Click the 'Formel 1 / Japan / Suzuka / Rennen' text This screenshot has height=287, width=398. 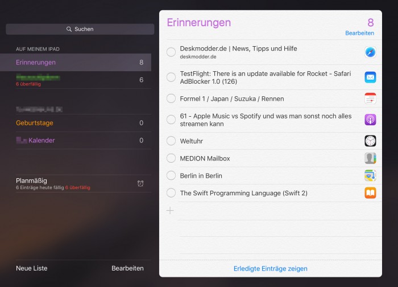tap(232, 99)
